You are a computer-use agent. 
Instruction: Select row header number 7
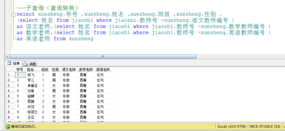[x=11, y=107]
